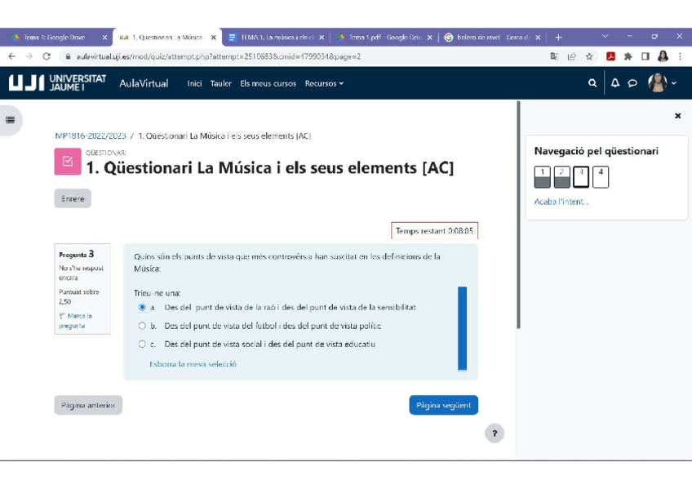Close the 'TEMA 1. La música' docs tab
Screen dimensions: 692x489
[322, 38]
